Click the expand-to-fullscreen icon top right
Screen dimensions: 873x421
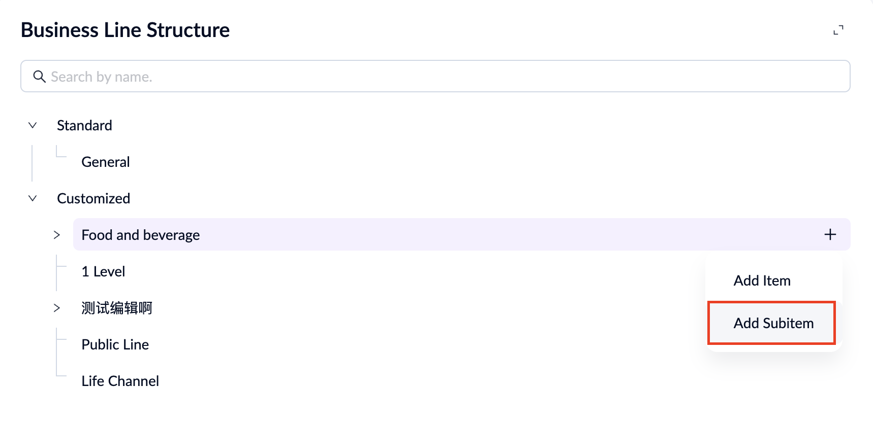tap(839, 29)
